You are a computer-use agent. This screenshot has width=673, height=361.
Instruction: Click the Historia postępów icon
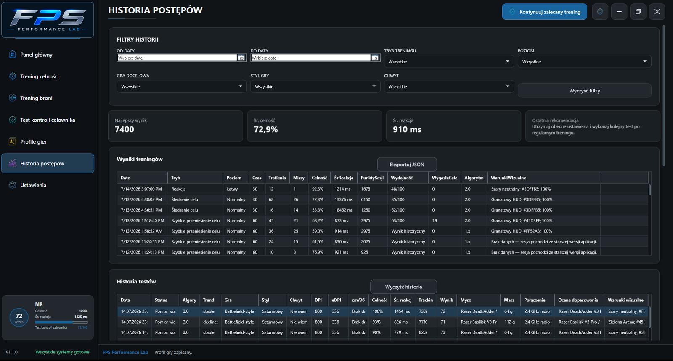13,163
